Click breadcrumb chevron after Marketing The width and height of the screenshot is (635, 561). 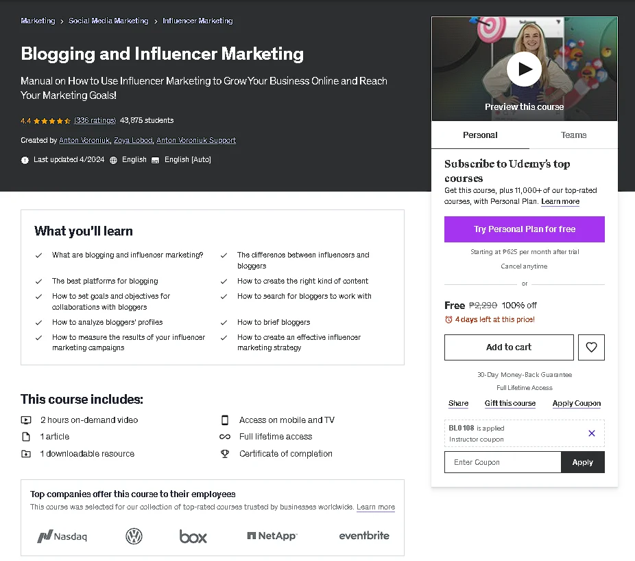pos(62,21)
